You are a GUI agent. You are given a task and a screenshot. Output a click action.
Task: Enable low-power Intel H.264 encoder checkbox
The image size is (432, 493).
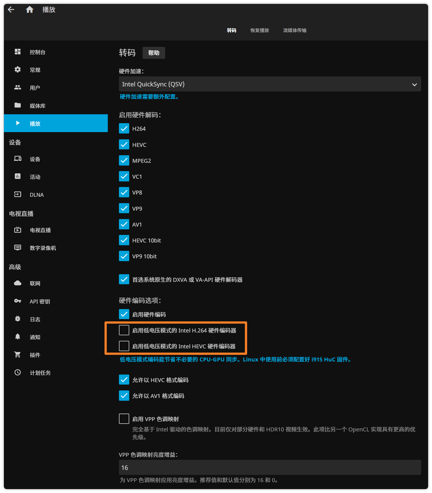(124, 330)
